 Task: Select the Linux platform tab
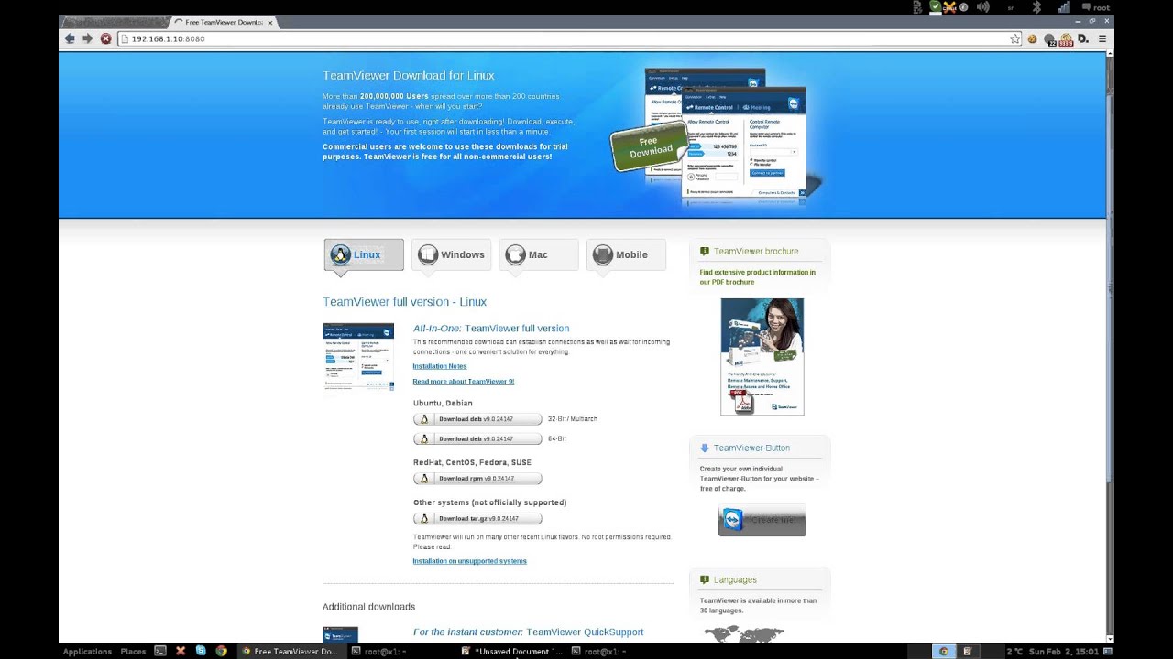tap(364, 254)
